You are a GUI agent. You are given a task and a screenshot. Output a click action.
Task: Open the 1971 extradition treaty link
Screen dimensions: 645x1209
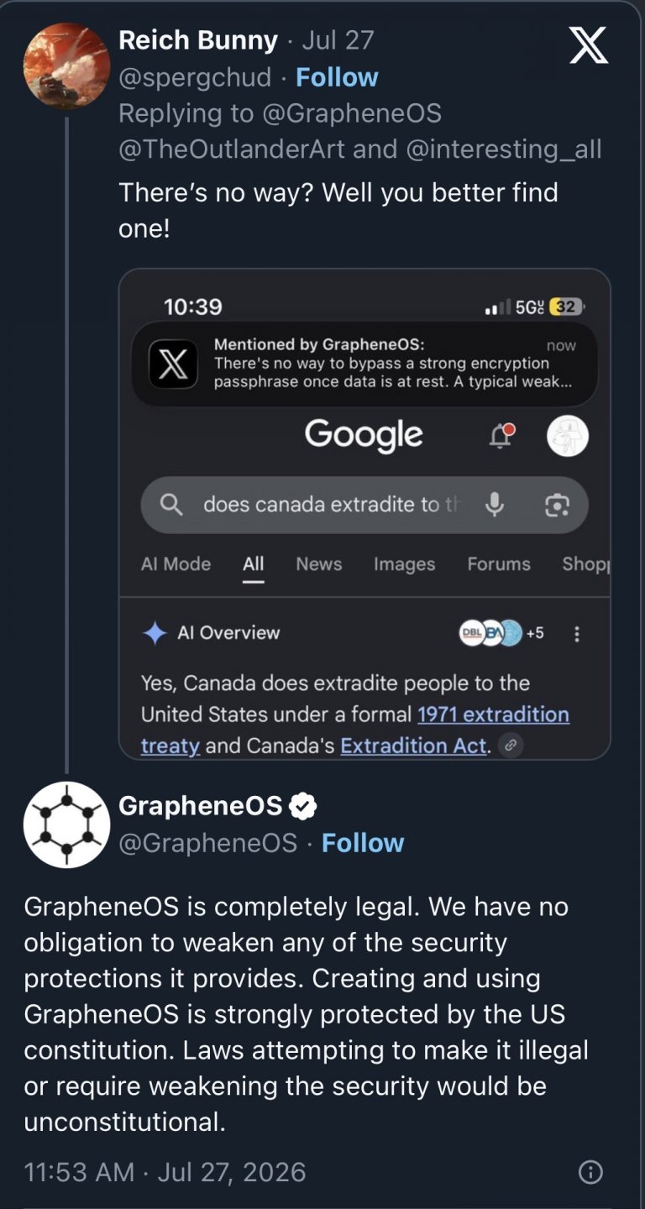pyautogui.click(x=355, y=730)
